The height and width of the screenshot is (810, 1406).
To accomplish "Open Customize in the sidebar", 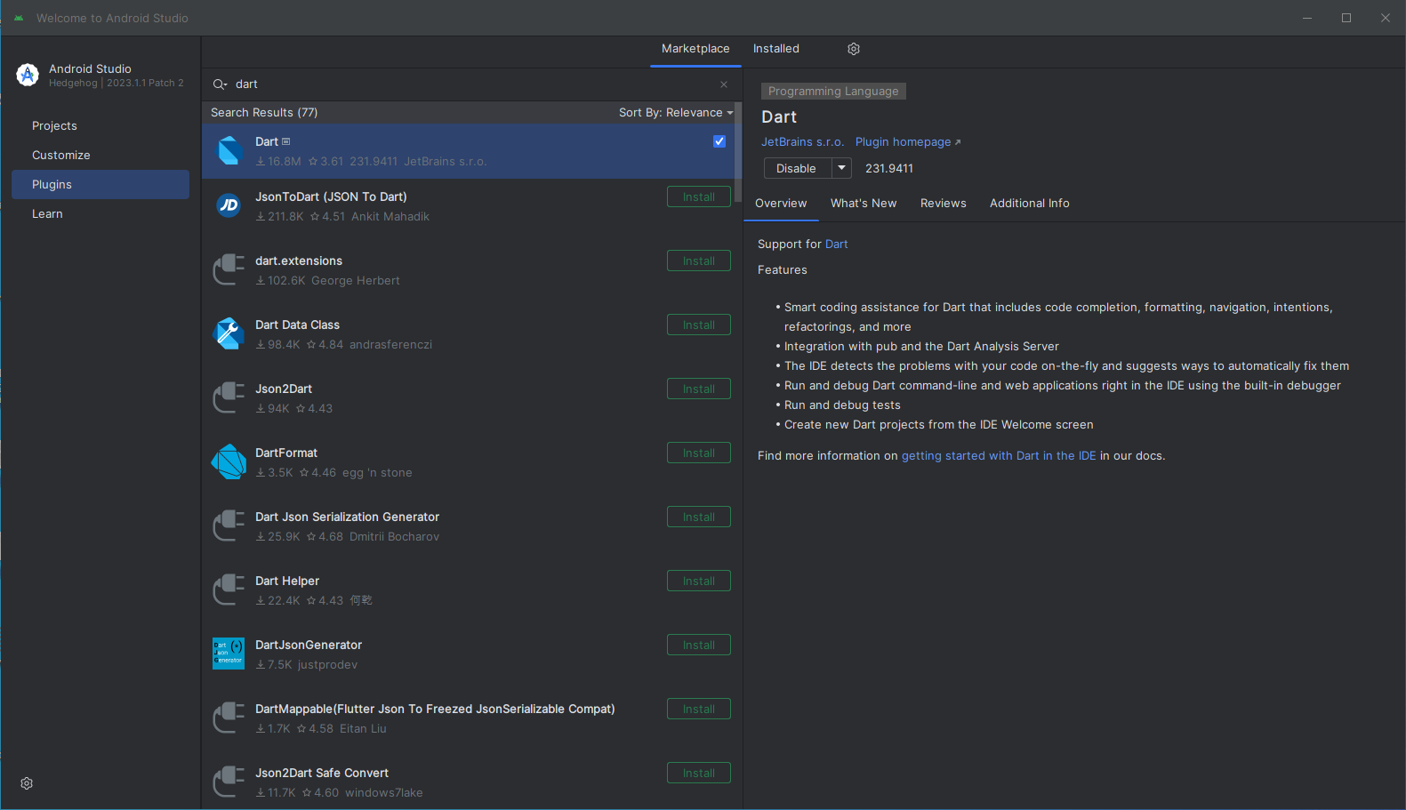I will click(x=100, y=156).
